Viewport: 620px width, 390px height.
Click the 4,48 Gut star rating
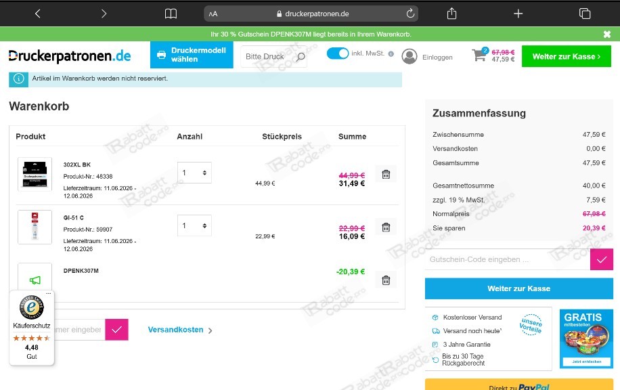pyautogui.click(x=32, y=347)
